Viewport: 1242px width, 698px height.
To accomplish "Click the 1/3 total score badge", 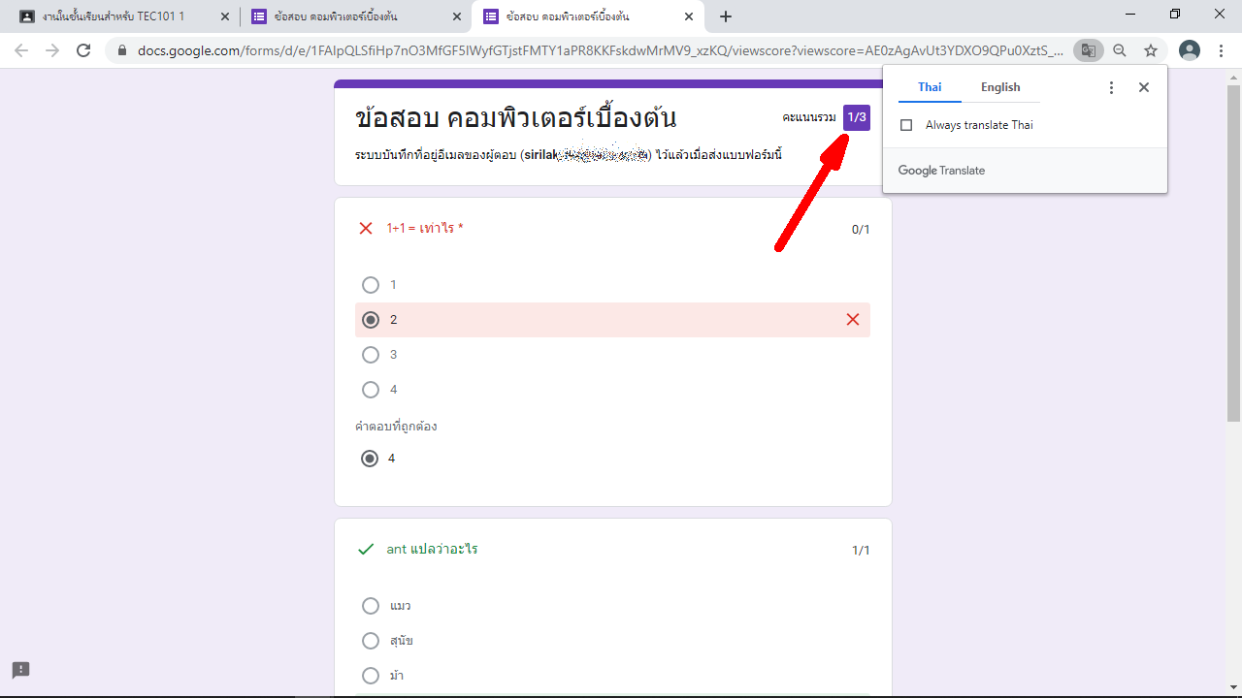I will [856, 117].
